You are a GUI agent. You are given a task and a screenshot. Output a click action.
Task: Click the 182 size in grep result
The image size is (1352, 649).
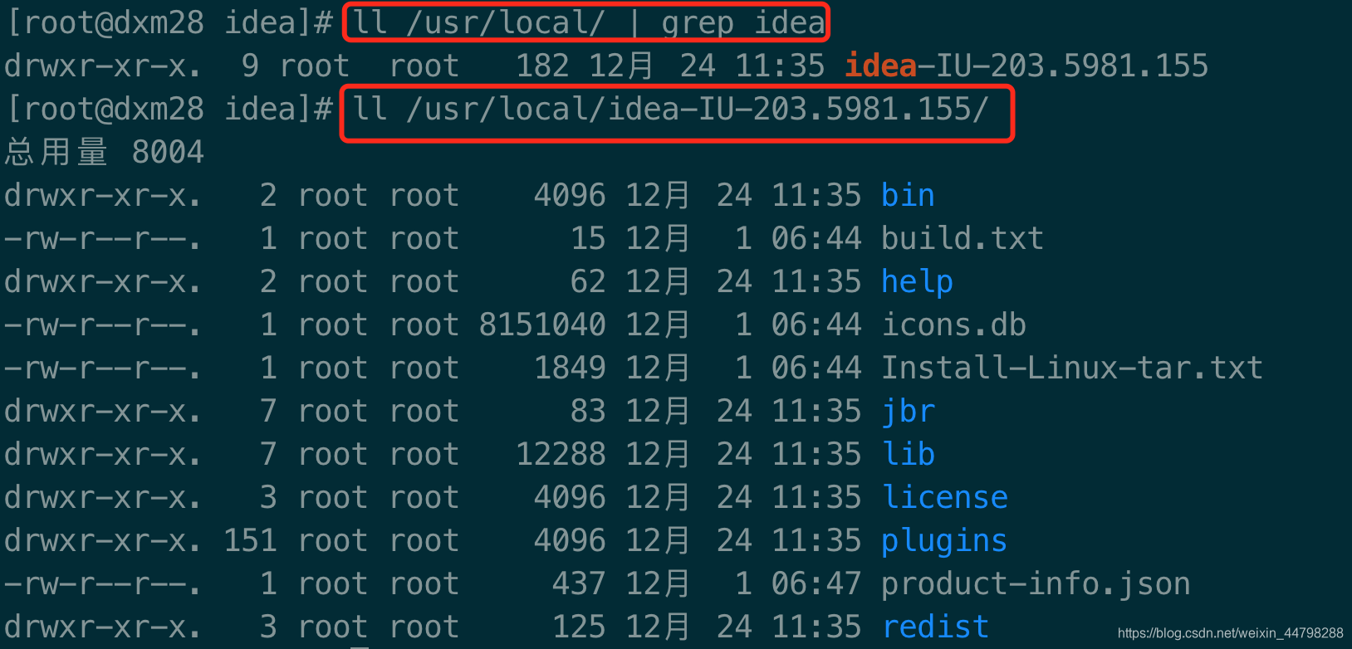542,66
